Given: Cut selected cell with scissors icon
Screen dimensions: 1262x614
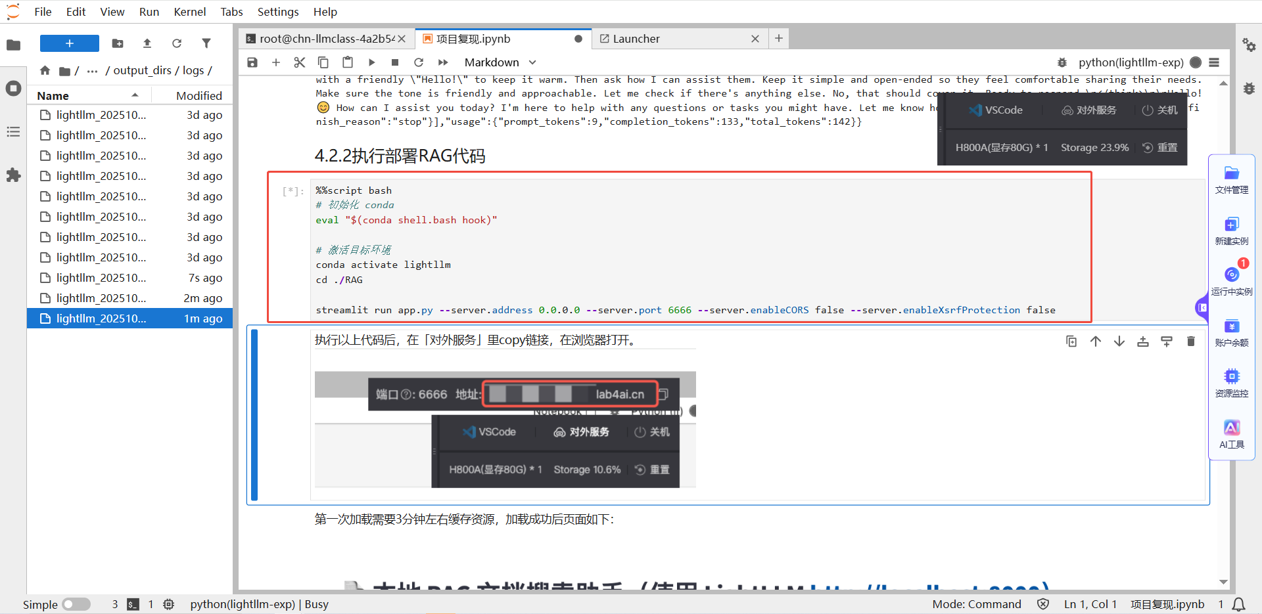Looking at the screenshot, I should click(300, 62).
